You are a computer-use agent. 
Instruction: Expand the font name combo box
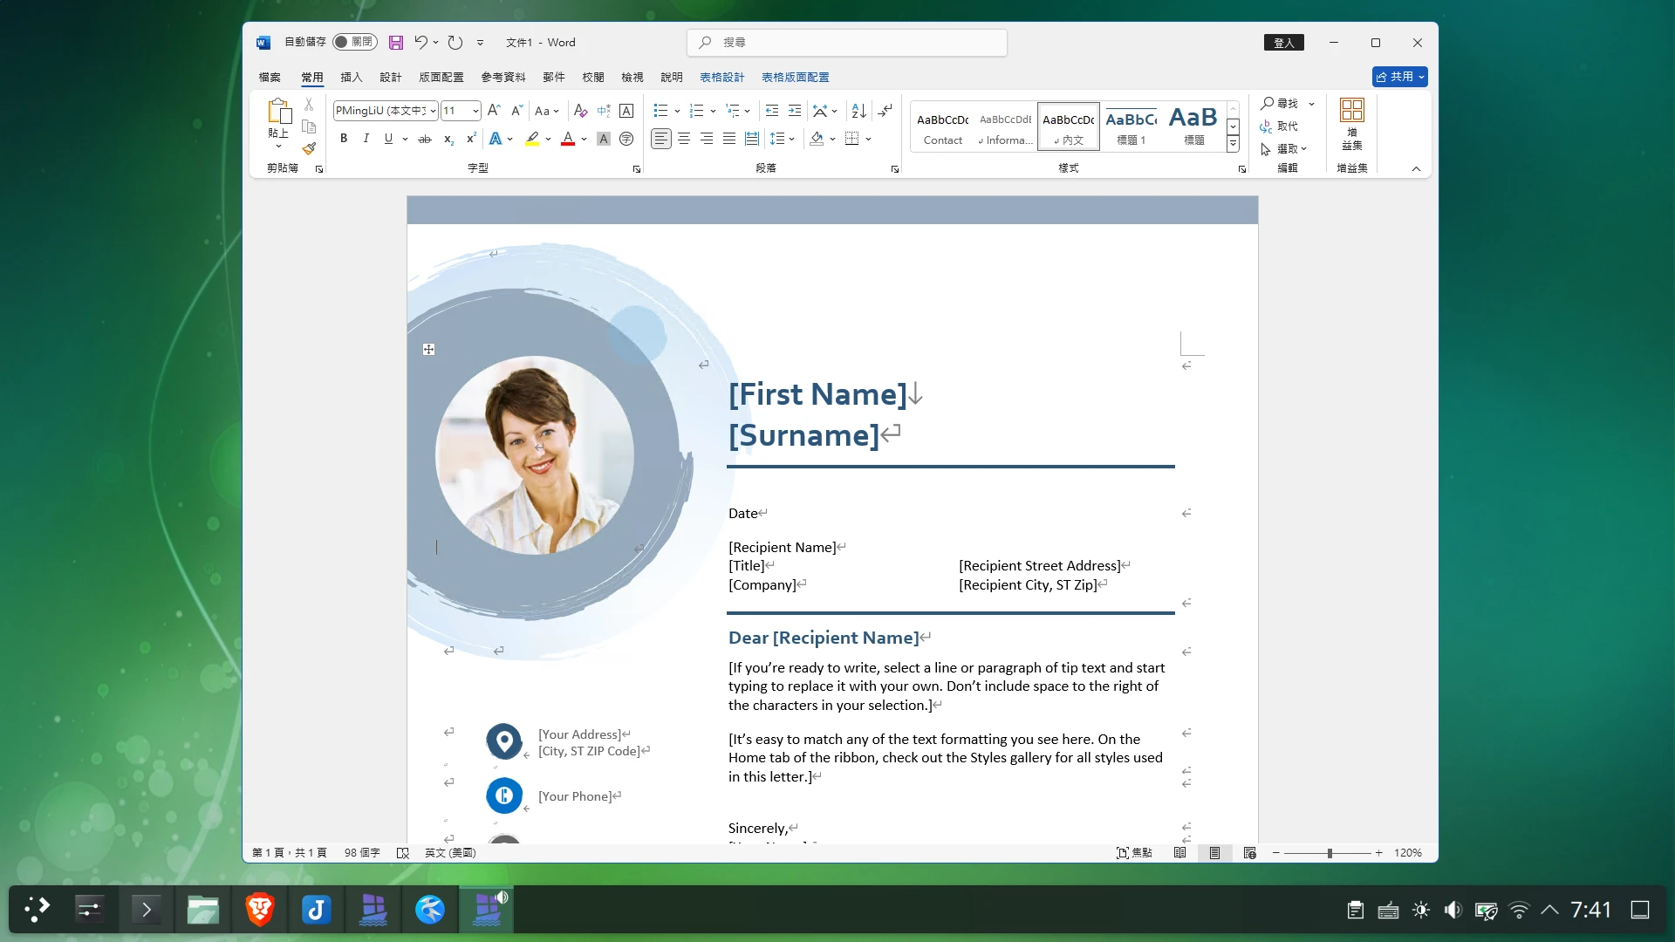click(433, 111)
